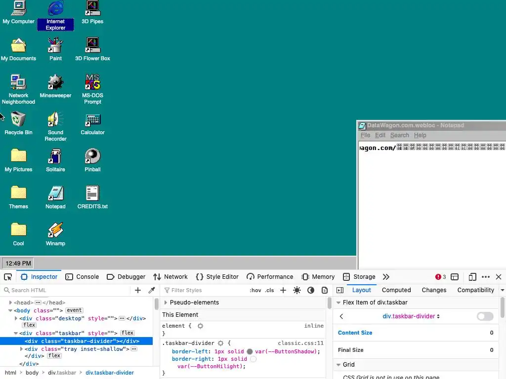This screenshot has width=506, height=379.
Task: Open the DevTools three-dots options menu
Action: point(486,277)
